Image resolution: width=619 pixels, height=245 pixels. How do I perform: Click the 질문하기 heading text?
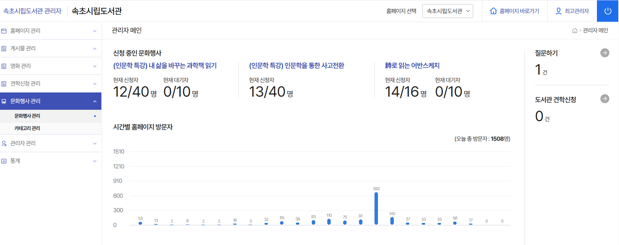546,53
